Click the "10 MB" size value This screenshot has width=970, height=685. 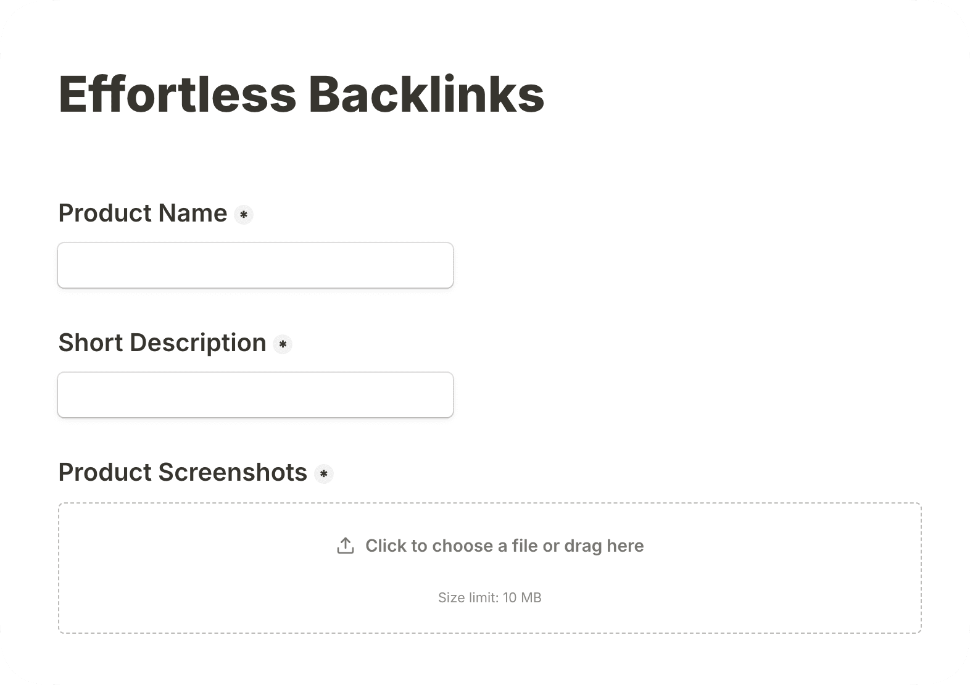[522, 597]
